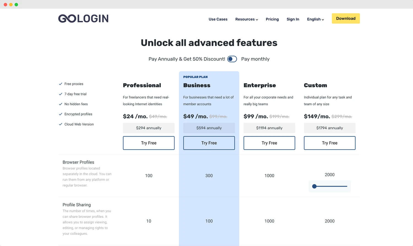This screenshot has height=246, width=413.
Task: Click Try Free under Custom plan
Action: point(330,143)
